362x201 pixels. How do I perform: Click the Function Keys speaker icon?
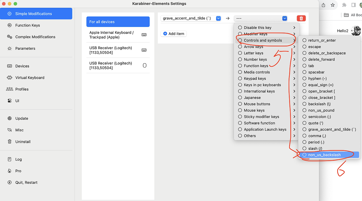click(x=10, y=25)
